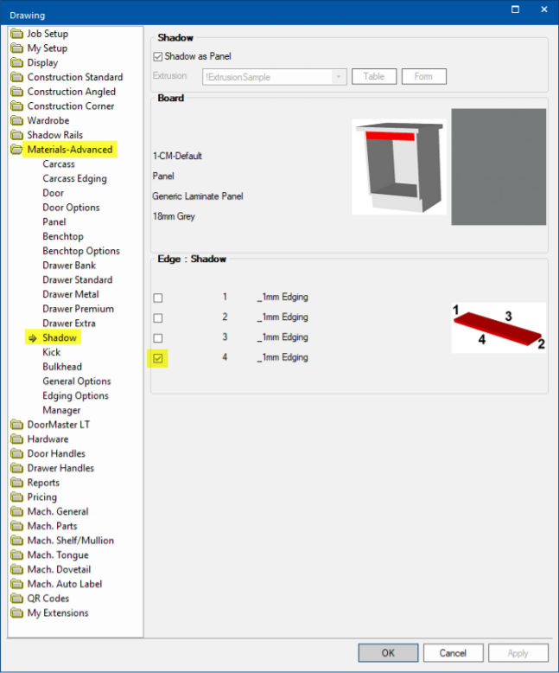Open the General Options page

click(77, 381)
